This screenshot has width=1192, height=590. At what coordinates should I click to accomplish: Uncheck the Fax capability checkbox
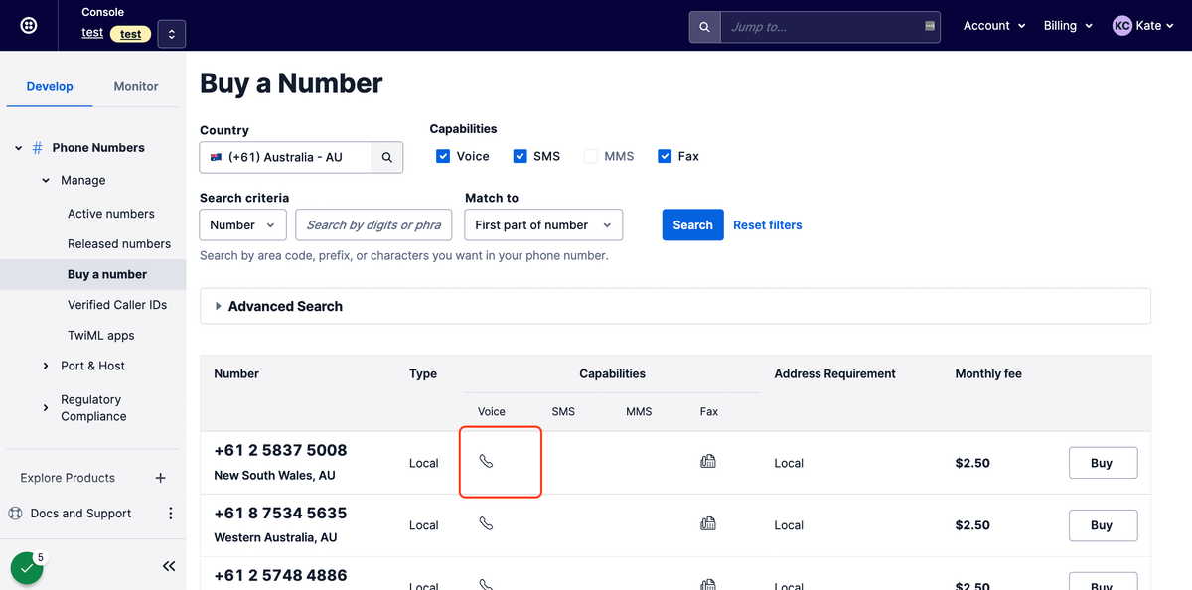[665, 156]
